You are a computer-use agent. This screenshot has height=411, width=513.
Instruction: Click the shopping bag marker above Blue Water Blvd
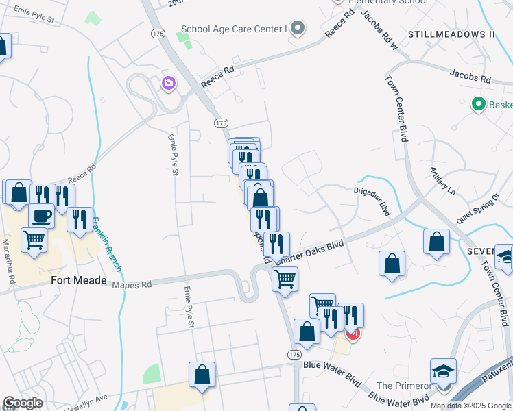(x=307, y=332)
